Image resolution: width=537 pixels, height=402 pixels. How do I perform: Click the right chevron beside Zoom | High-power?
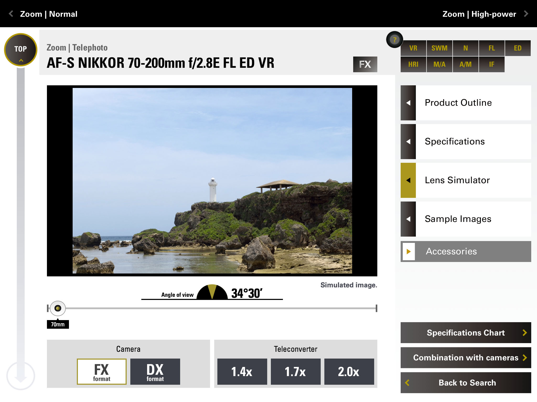pos(526,14)
